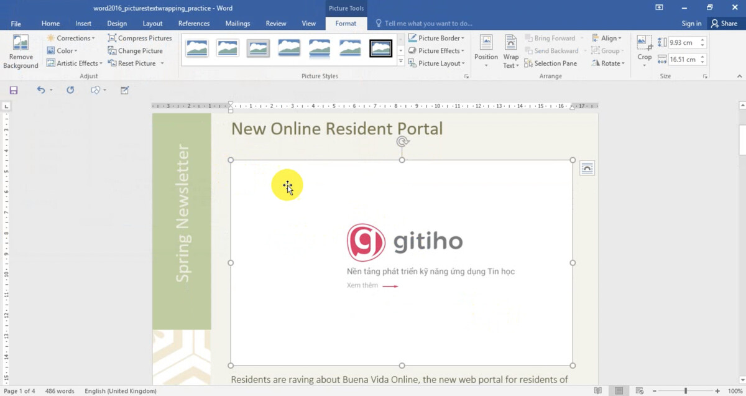Click Share button
The image size is (746, 396).
pyautogui.click(x=724, y=24)
